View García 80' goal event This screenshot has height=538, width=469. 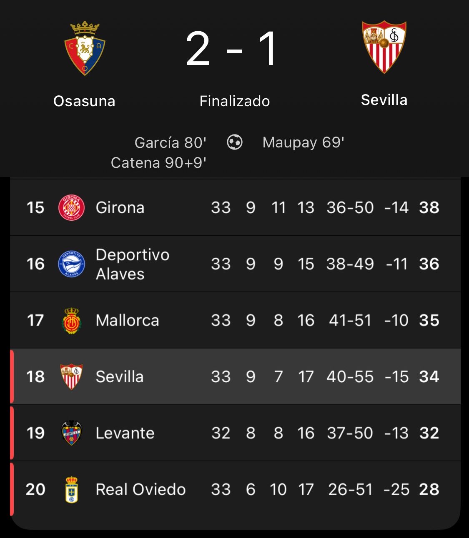[171, 143]
